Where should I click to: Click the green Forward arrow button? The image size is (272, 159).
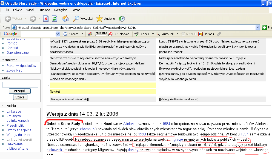tap(33, 19)
